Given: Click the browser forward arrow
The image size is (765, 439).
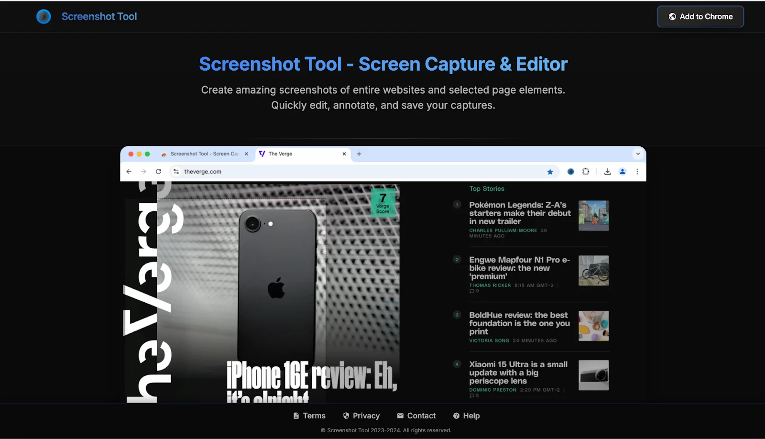Looking at the screenshot, I should tap(143, 172).
